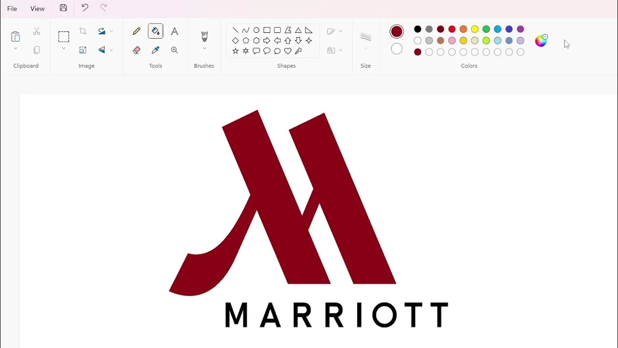This screenshot has height=348, width=618.
Task: Pick the Five-point star shape
Action: pyautogui.click(x=236, y=51)
